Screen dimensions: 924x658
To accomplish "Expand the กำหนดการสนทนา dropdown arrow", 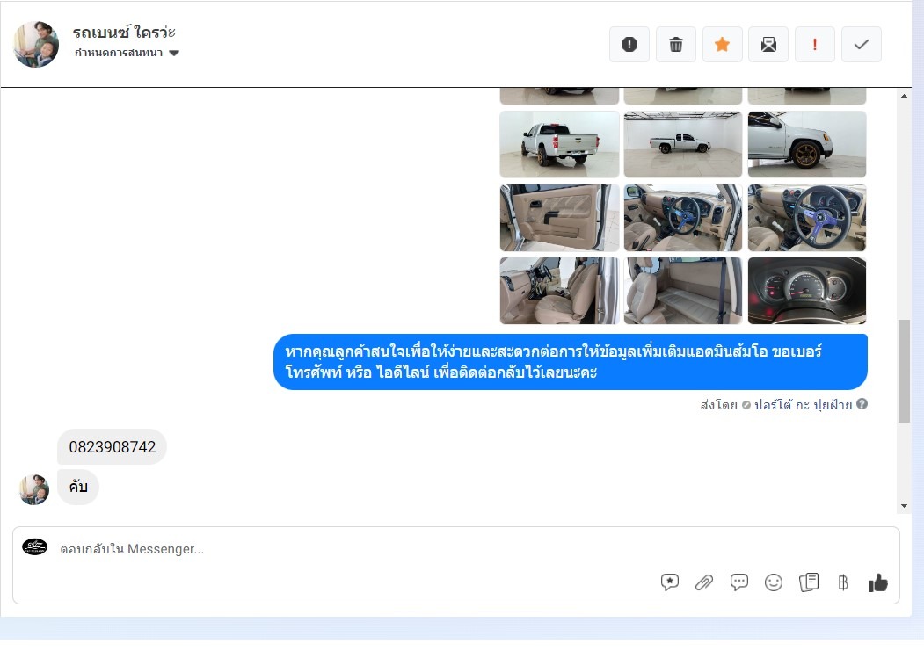I will tap(174, 53).
